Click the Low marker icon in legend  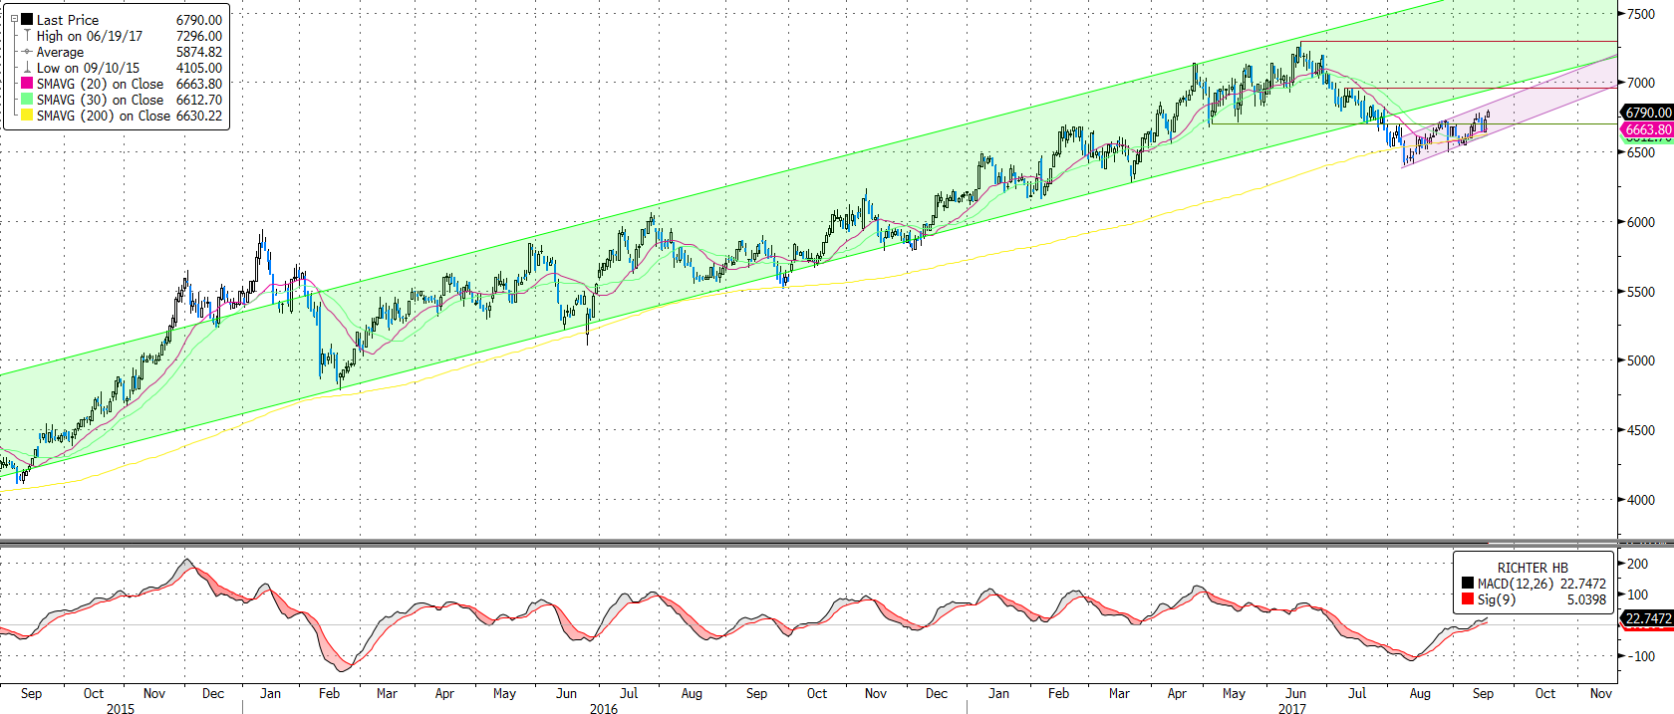coord(27,68)
